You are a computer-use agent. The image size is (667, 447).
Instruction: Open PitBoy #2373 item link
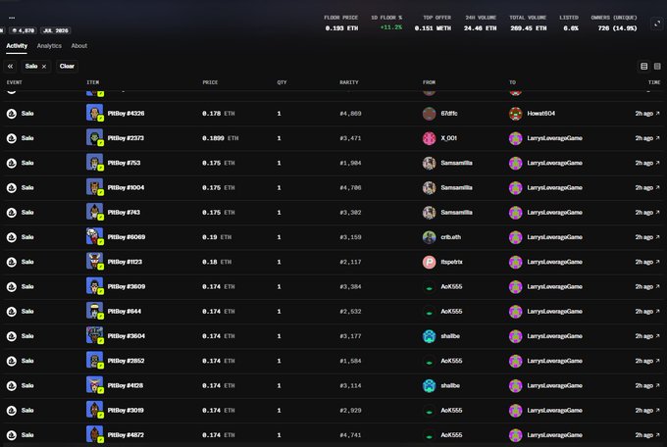pos(126,138)
